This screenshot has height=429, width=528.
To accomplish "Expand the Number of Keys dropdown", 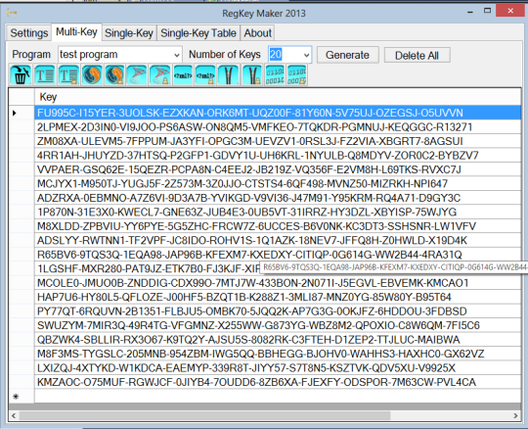I will pos(306,55).
